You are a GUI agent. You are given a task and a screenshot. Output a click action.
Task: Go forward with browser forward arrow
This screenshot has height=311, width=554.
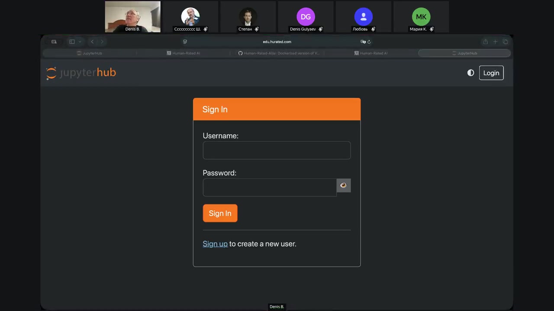[102, 42]
